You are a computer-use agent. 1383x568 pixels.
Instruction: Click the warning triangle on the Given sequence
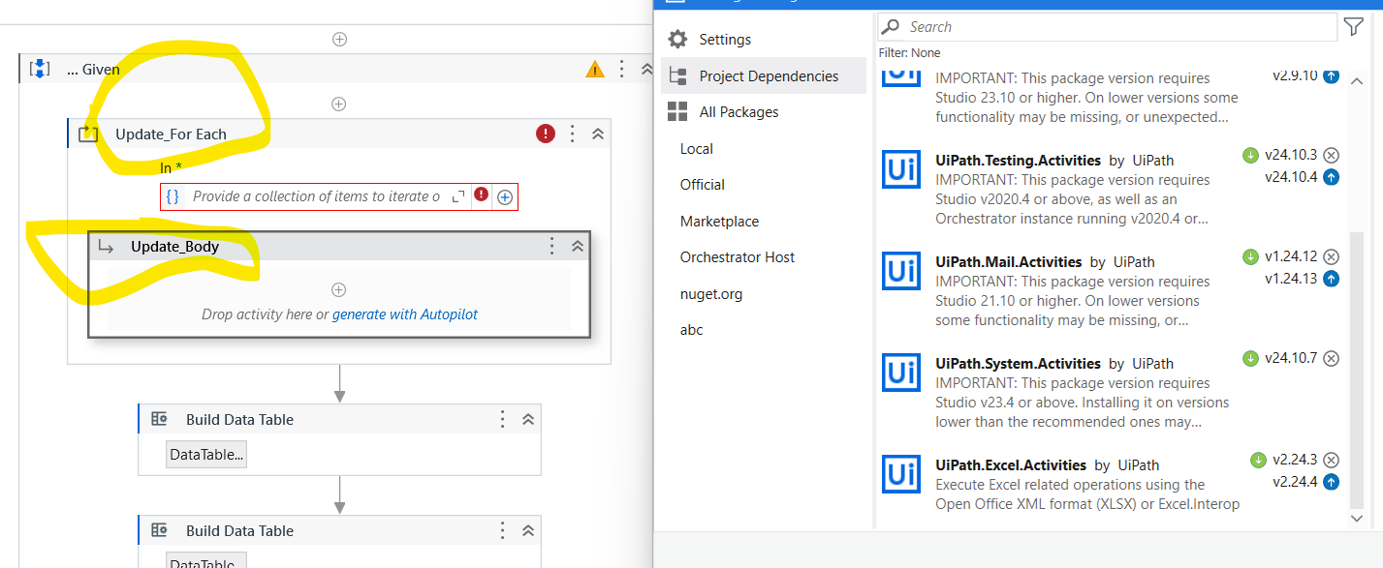point(594,69)
